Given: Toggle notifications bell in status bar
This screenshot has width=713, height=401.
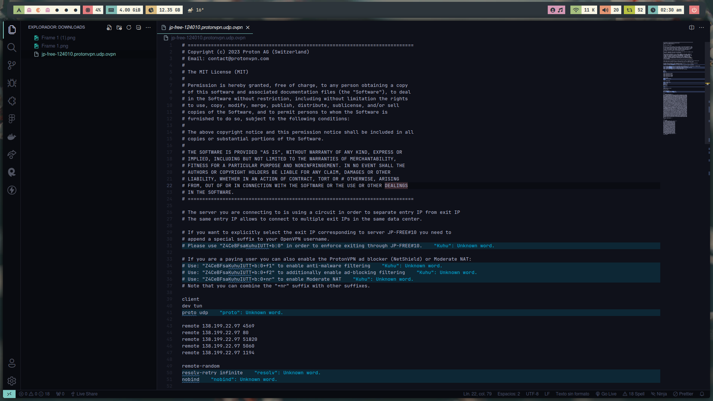Looking at the screenshot, I should [703, 394].
